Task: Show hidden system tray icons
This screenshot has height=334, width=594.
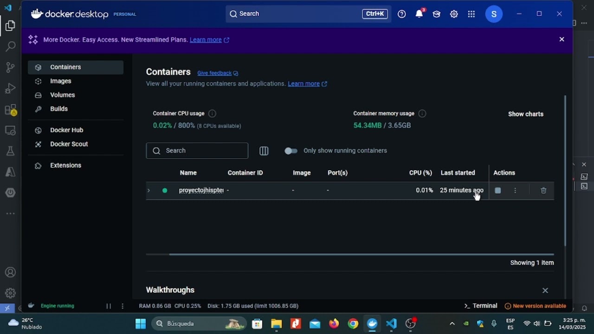Action: tap(452, 324)
